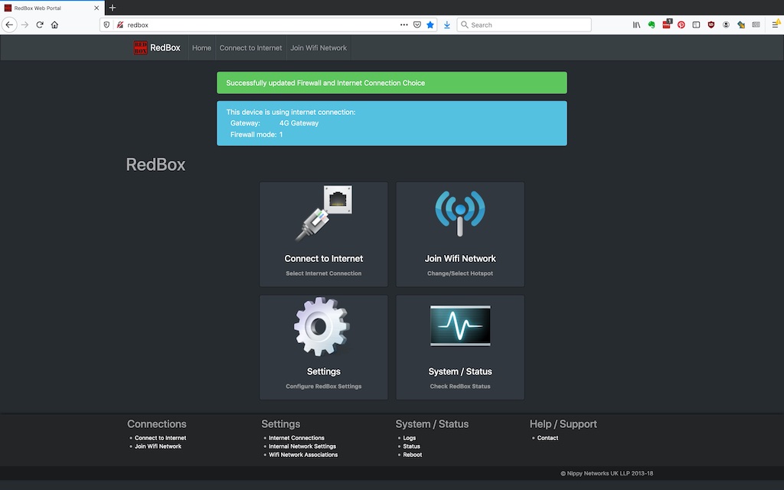Click the footer Settings heading
This screenshot has height=490, width=784.
tap(280, 424)
